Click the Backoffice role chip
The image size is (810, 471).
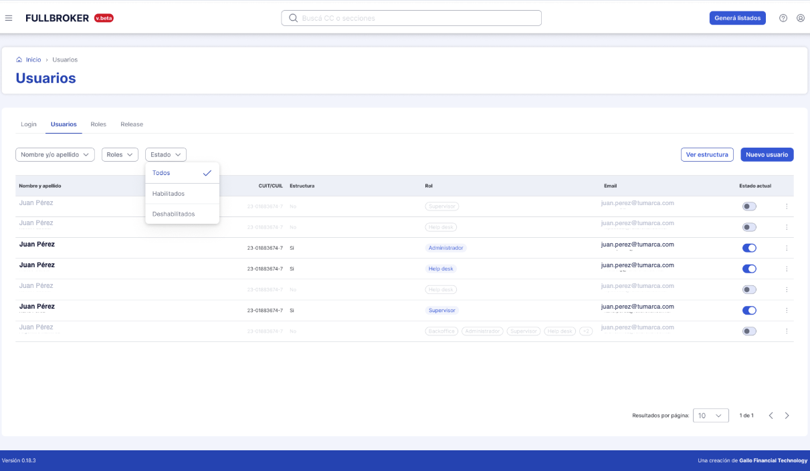coord(441,331)
